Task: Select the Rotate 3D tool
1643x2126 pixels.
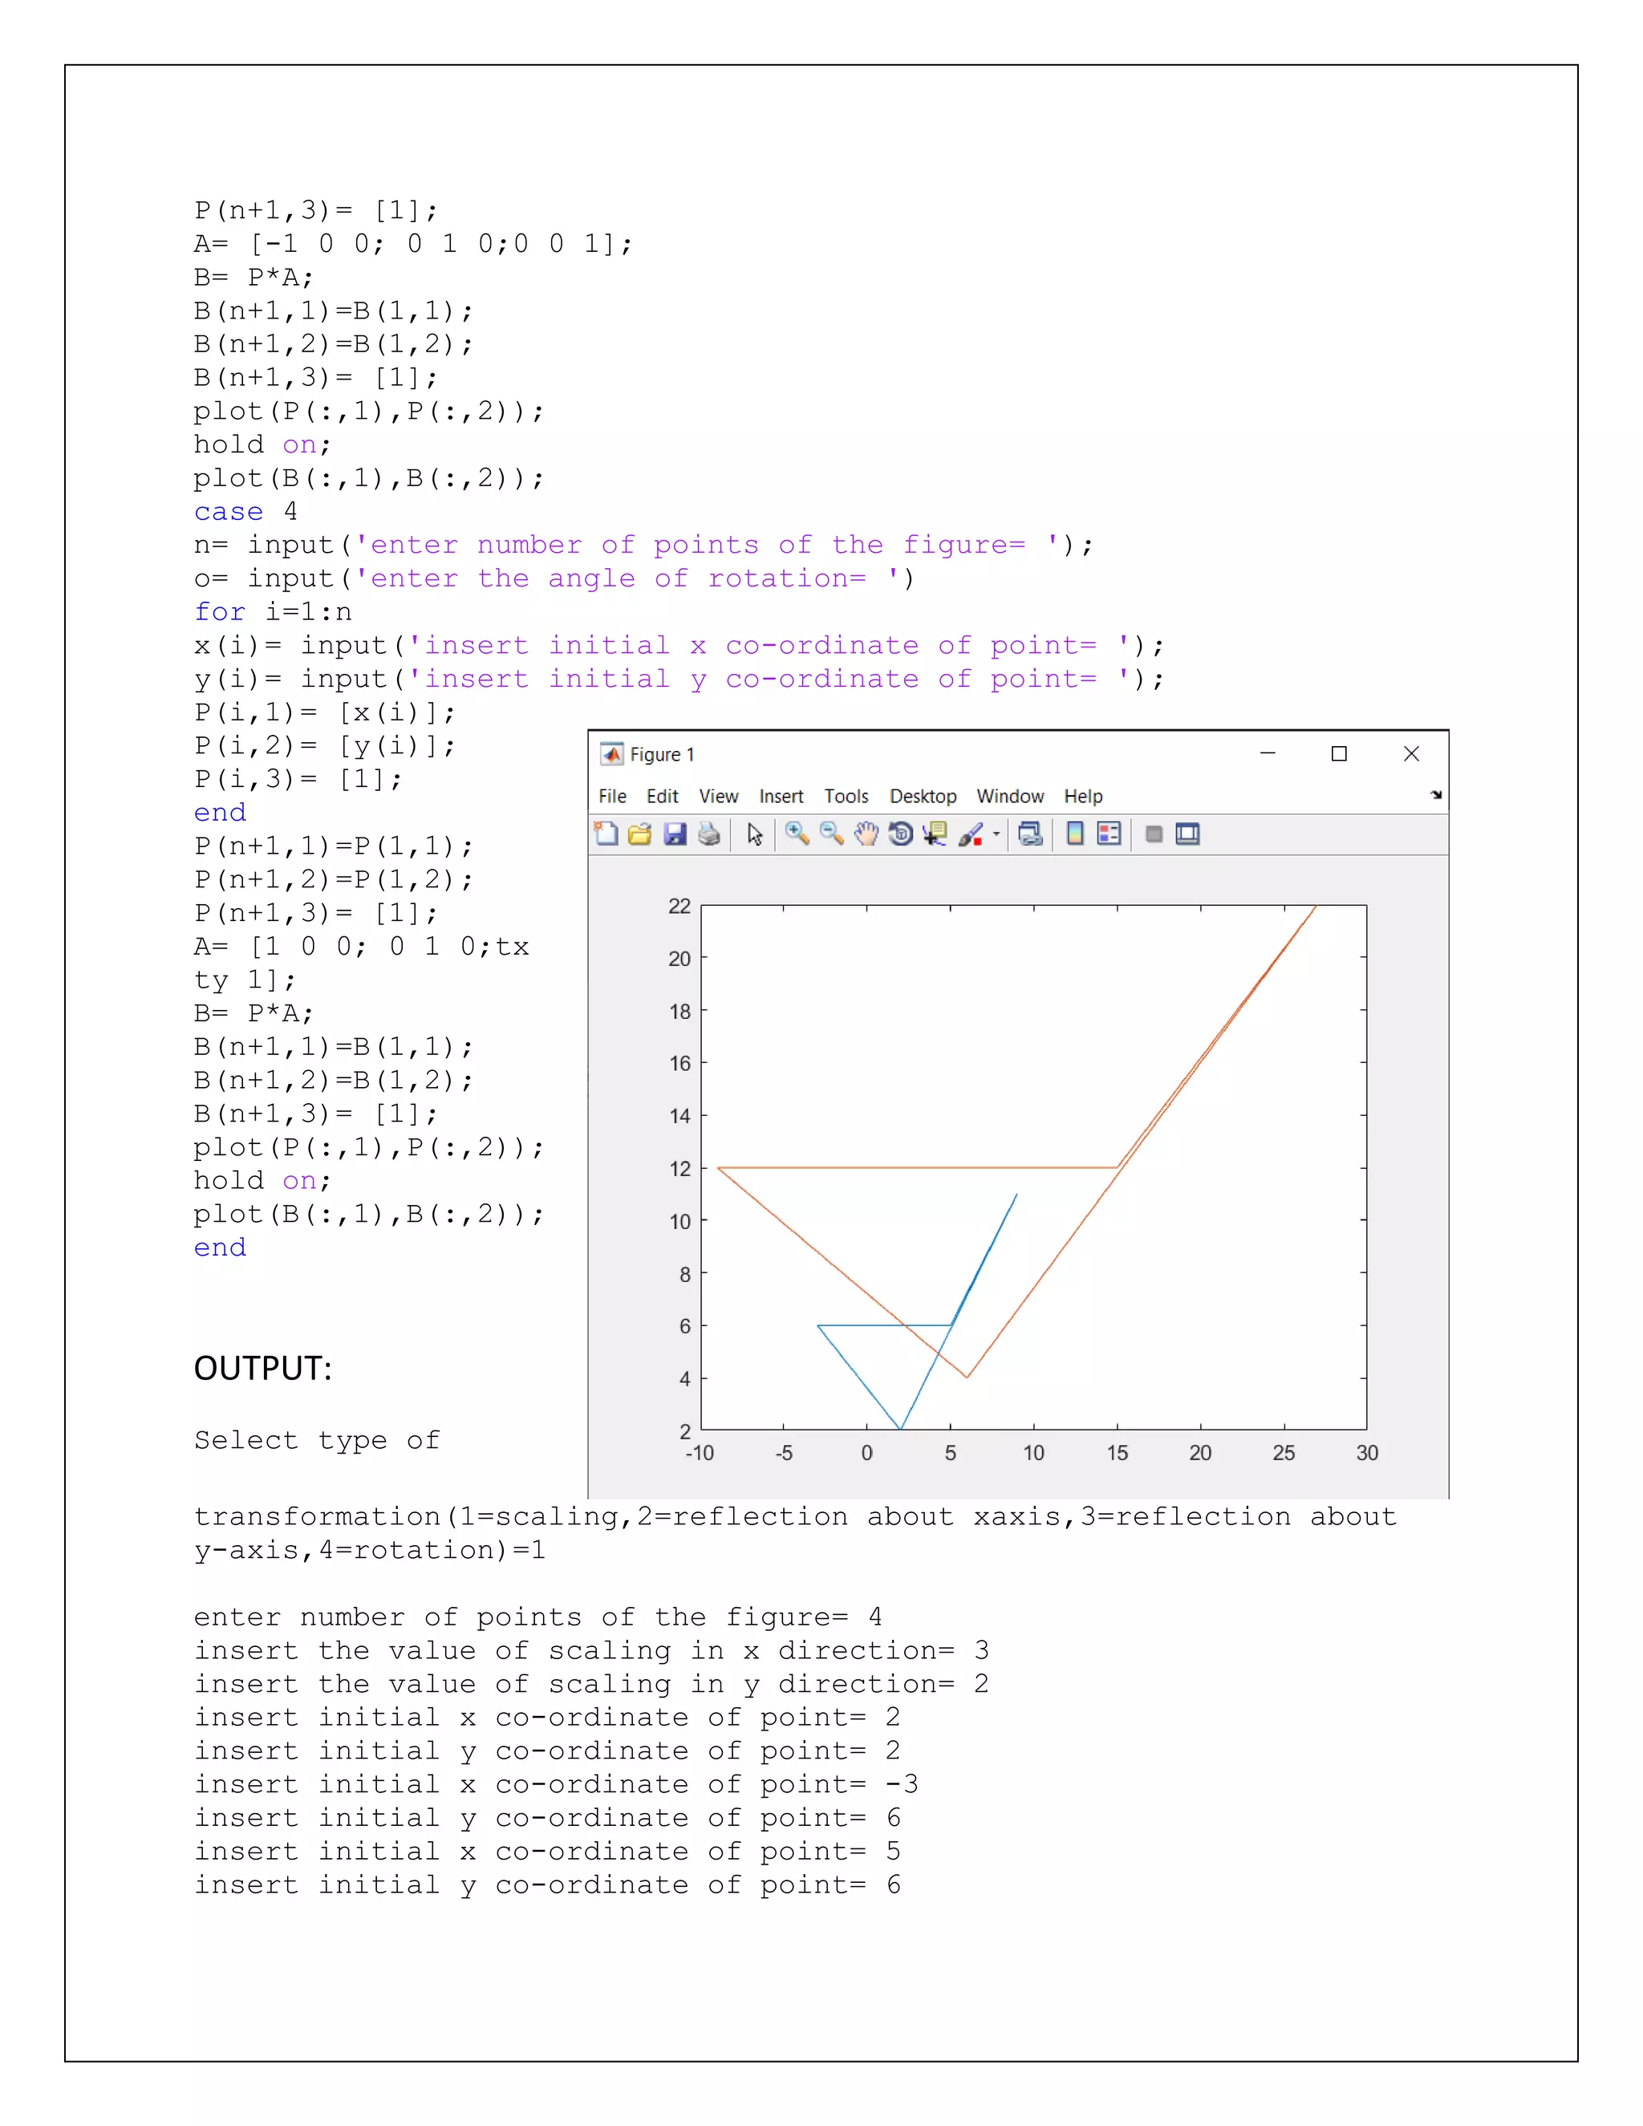Action: pyautogui.click(x=901, y=834)
